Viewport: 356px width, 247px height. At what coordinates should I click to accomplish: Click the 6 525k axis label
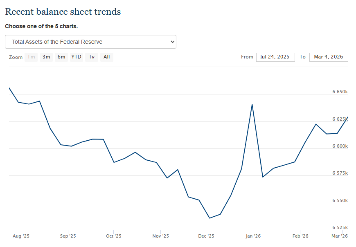pos(340,227)
